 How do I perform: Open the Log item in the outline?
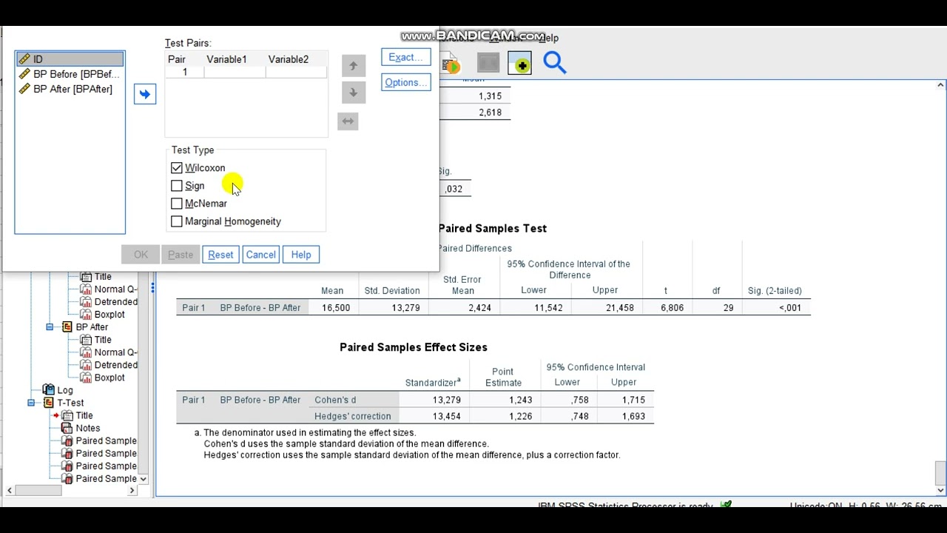tap(65, 390)
